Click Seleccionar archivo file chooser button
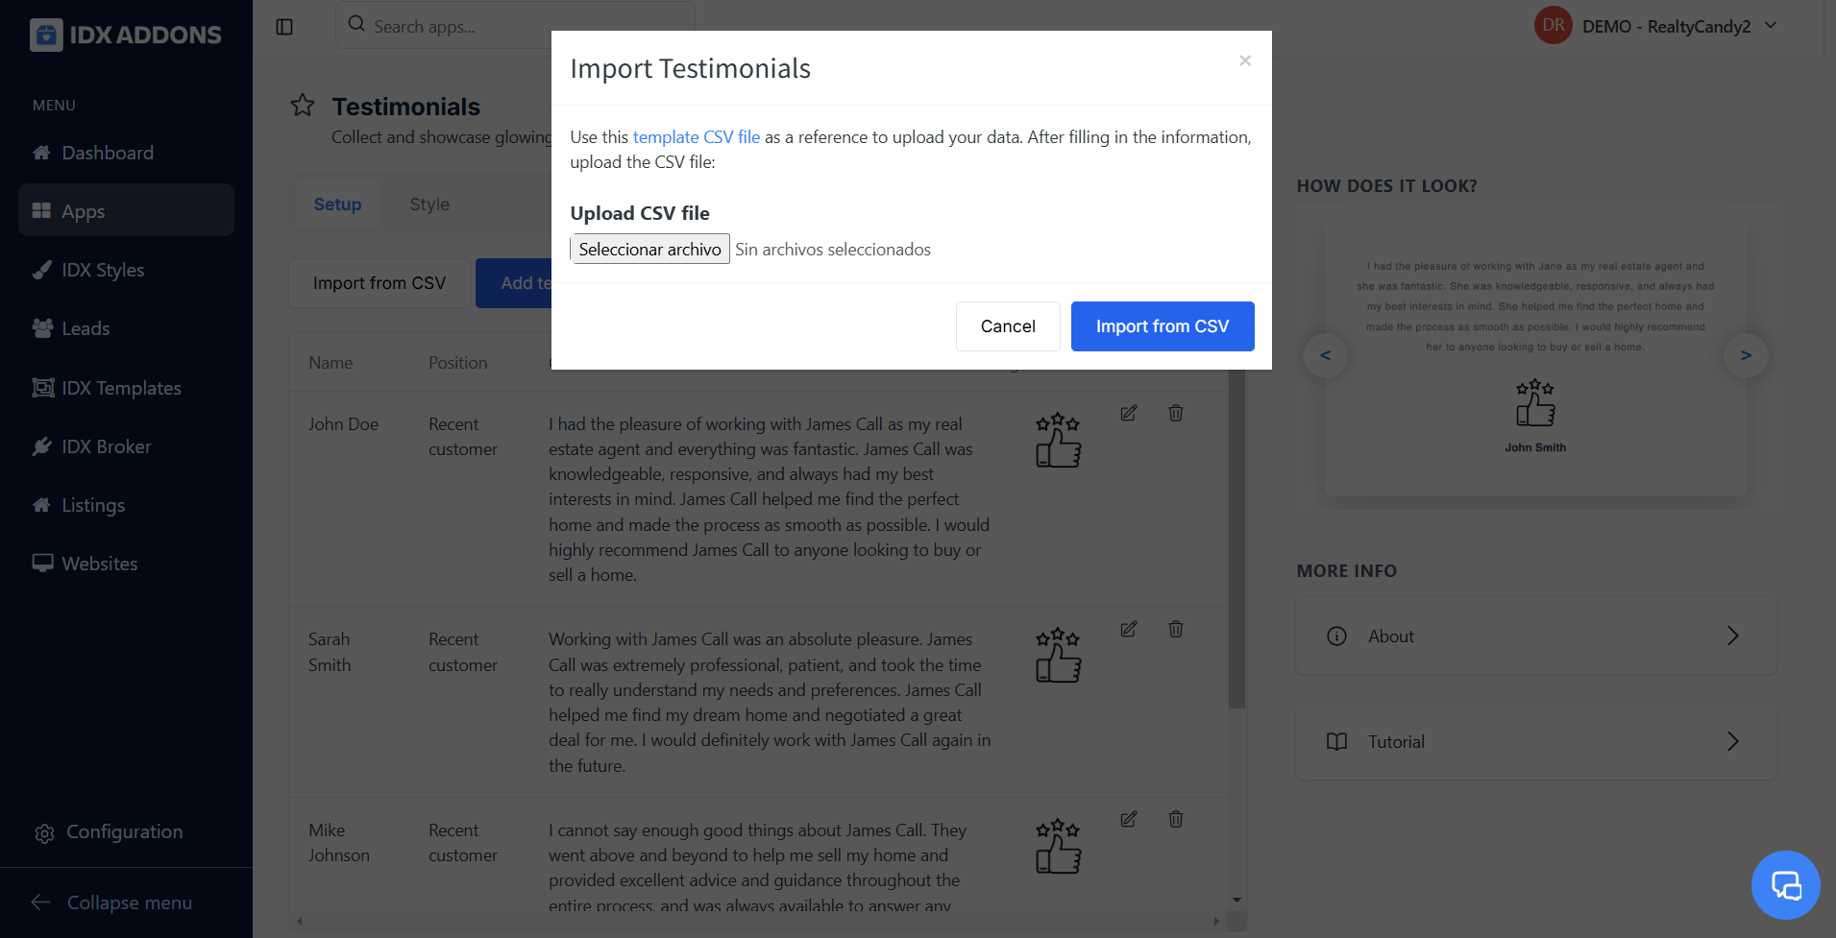Viewport: 1836px width, 938px height. pos(649,250)
